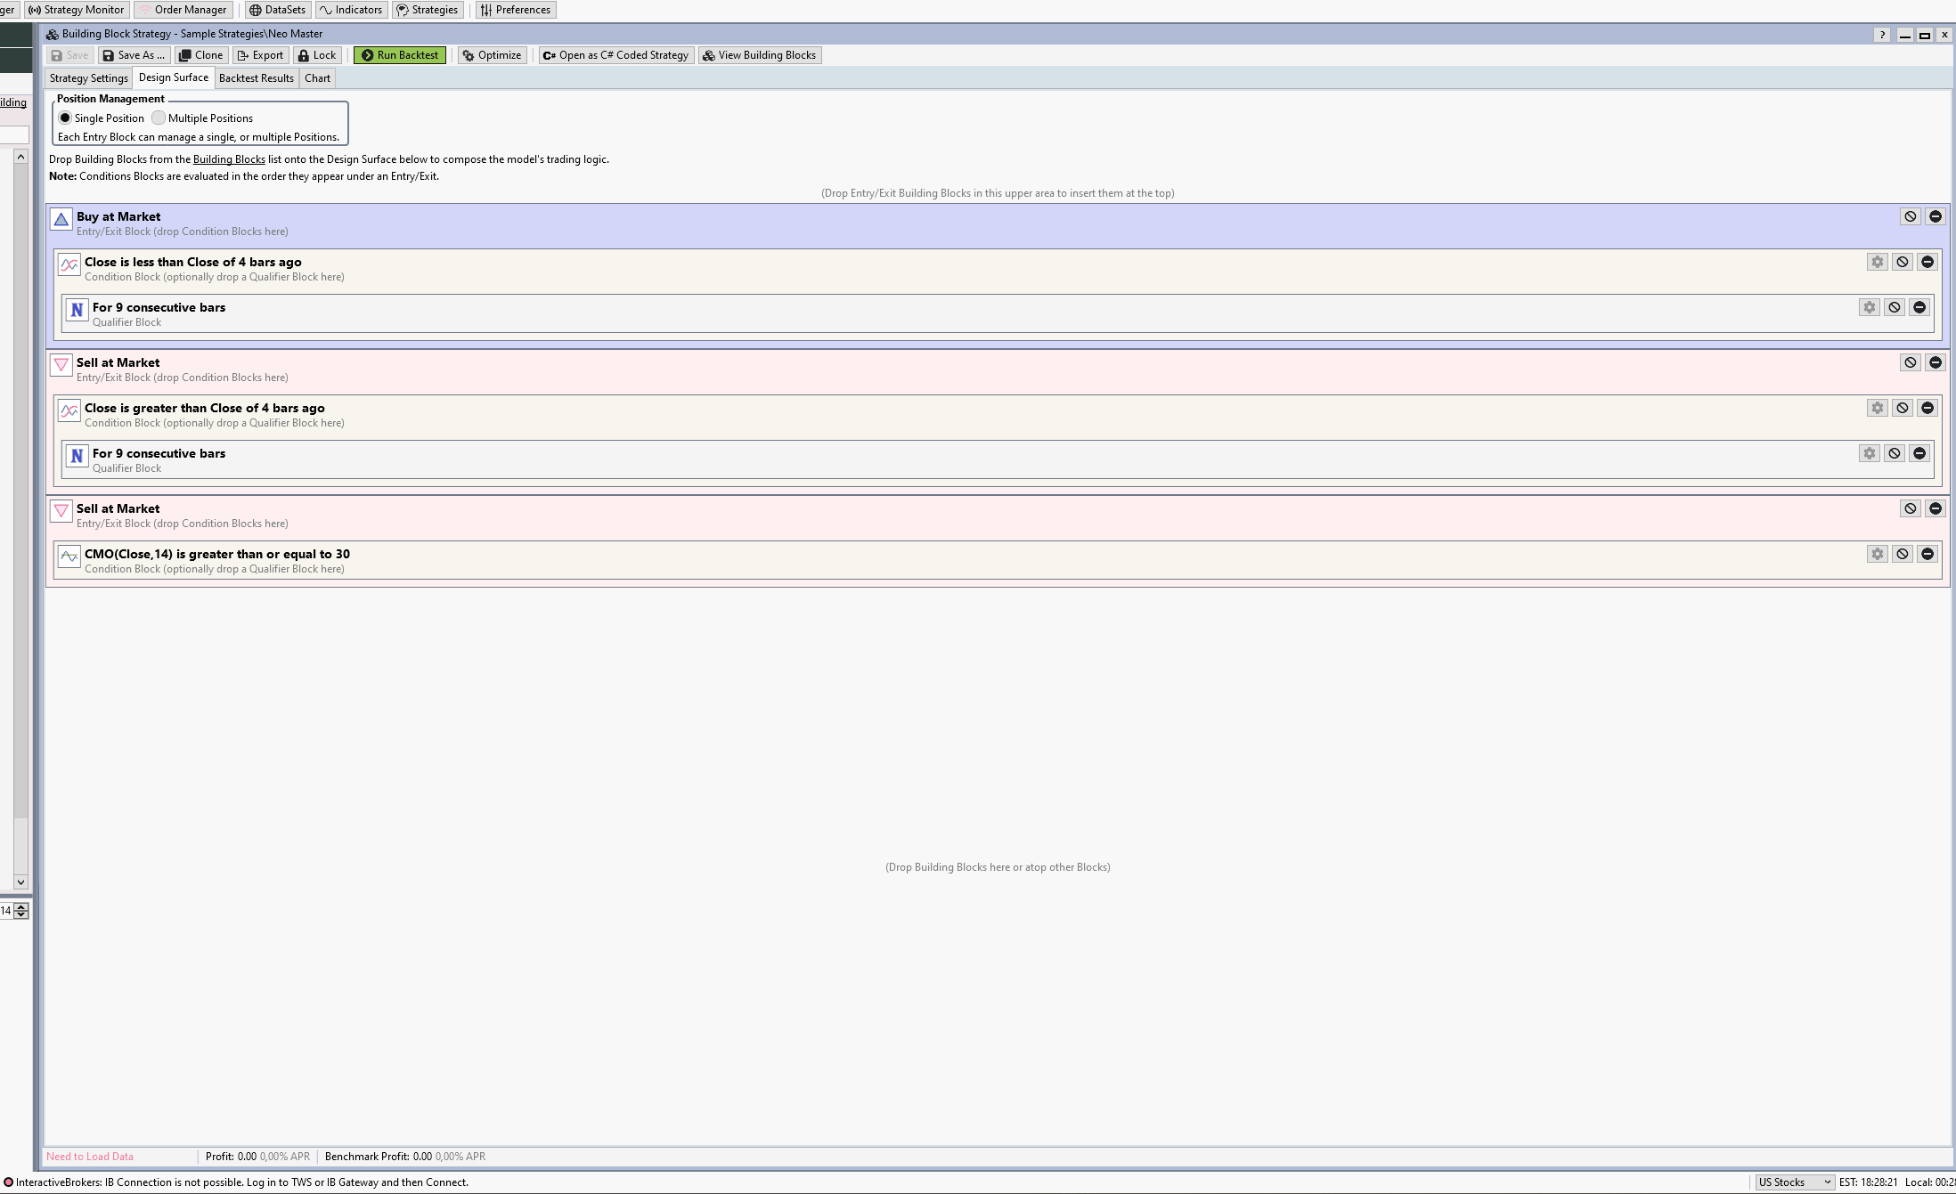Open the DataSets window

tap(277, 10)
